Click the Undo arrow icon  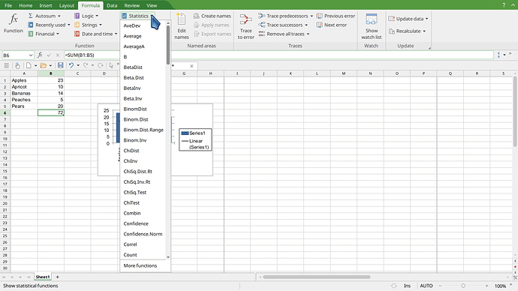tap(71, 65)
